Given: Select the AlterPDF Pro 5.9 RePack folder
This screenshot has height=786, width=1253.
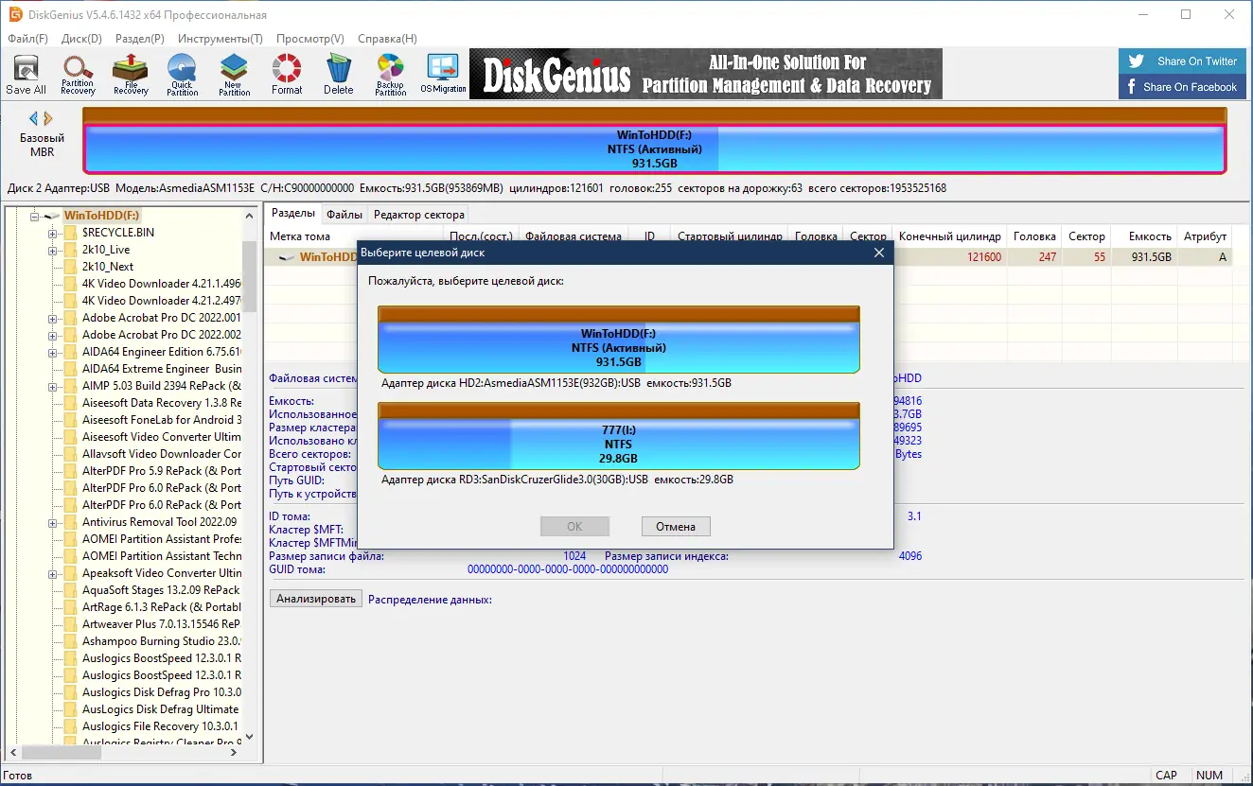Looking at the screenshot, I should pos(161,471).
